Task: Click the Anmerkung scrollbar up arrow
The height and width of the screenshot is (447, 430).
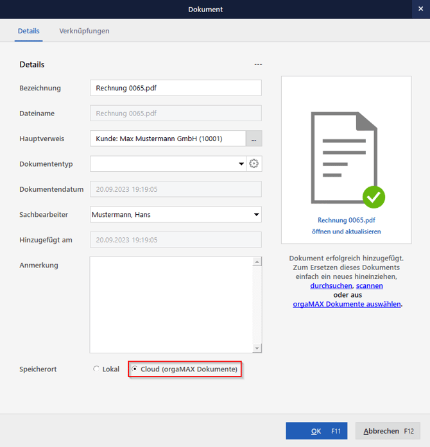Action: [x=257, y=262]
